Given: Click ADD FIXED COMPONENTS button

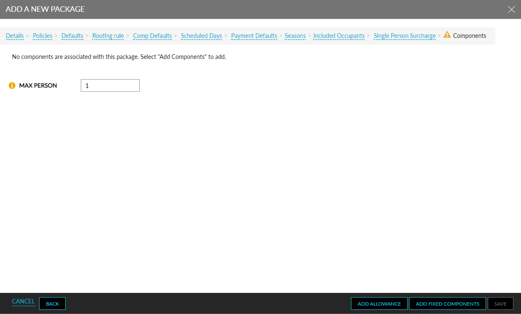Looking at the screenshot, I should click(447, 303).
